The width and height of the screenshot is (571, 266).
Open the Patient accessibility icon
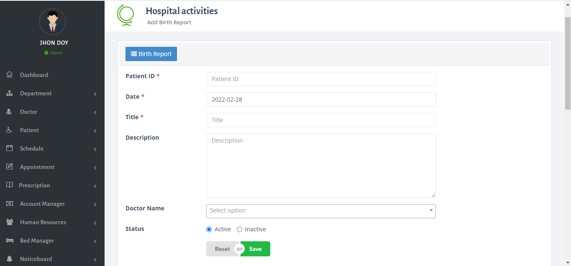point(9,130)
